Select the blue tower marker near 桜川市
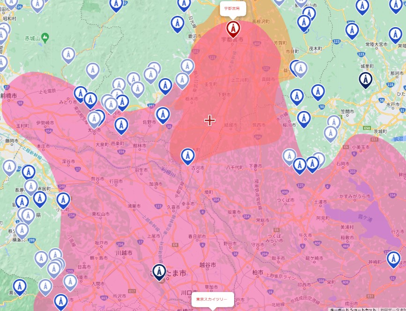This screenshot has width=406, height=311. [303, 118]
